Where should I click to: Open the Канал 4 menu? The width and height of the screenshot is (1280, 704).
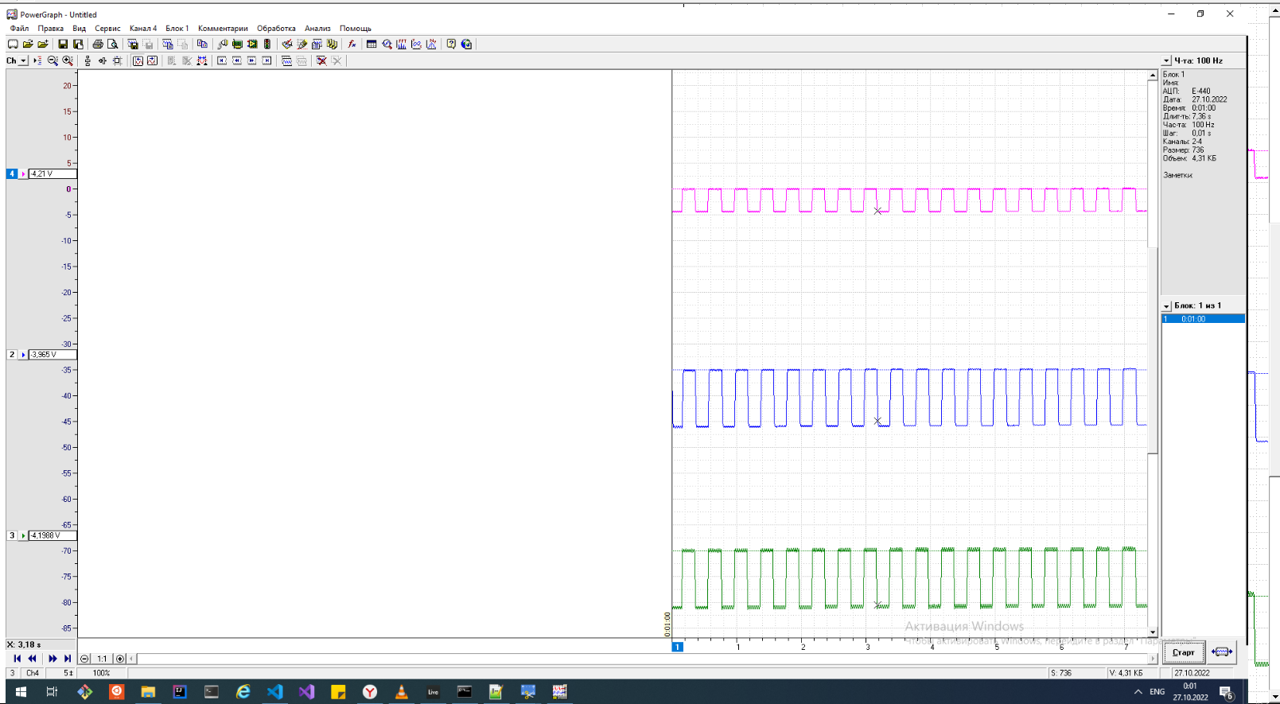click(x=143, y=29)
